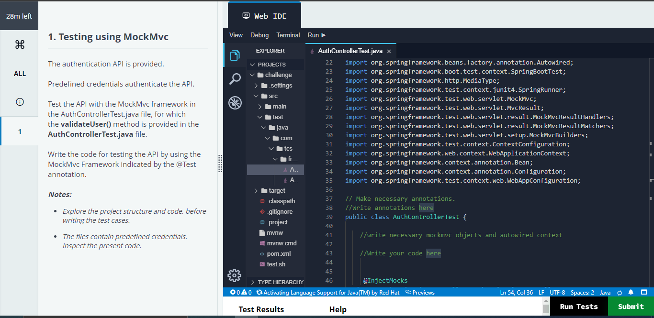The width and height of the screenshot is (654, 318).
Task: Click the command symbol icon in left sidebar
Action: [20, 44]
